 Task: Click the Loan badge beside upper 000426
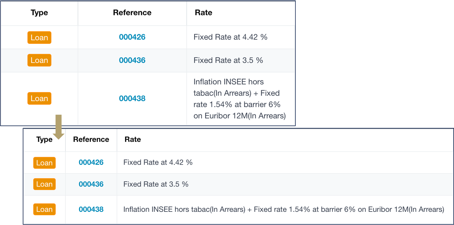[39, 38]
